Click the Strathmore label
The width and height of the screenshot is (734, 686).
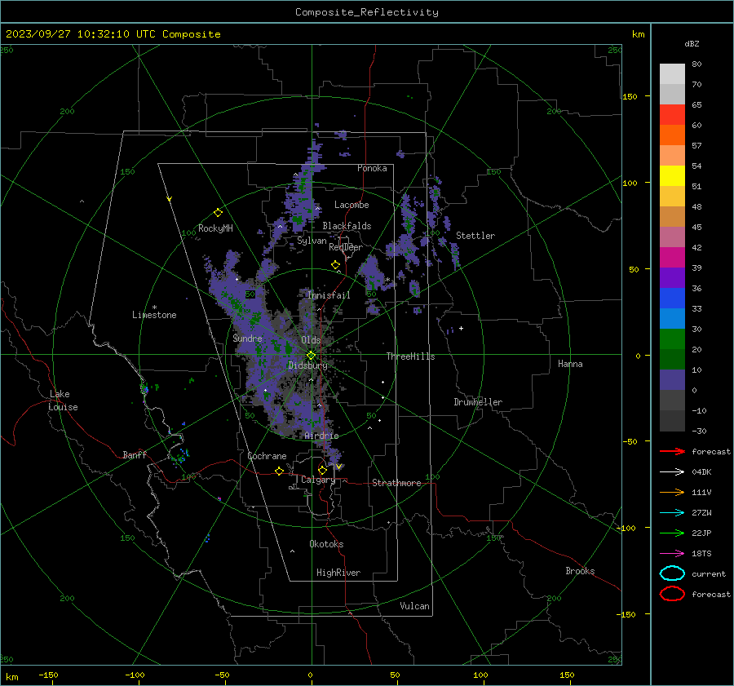[396, 483]
